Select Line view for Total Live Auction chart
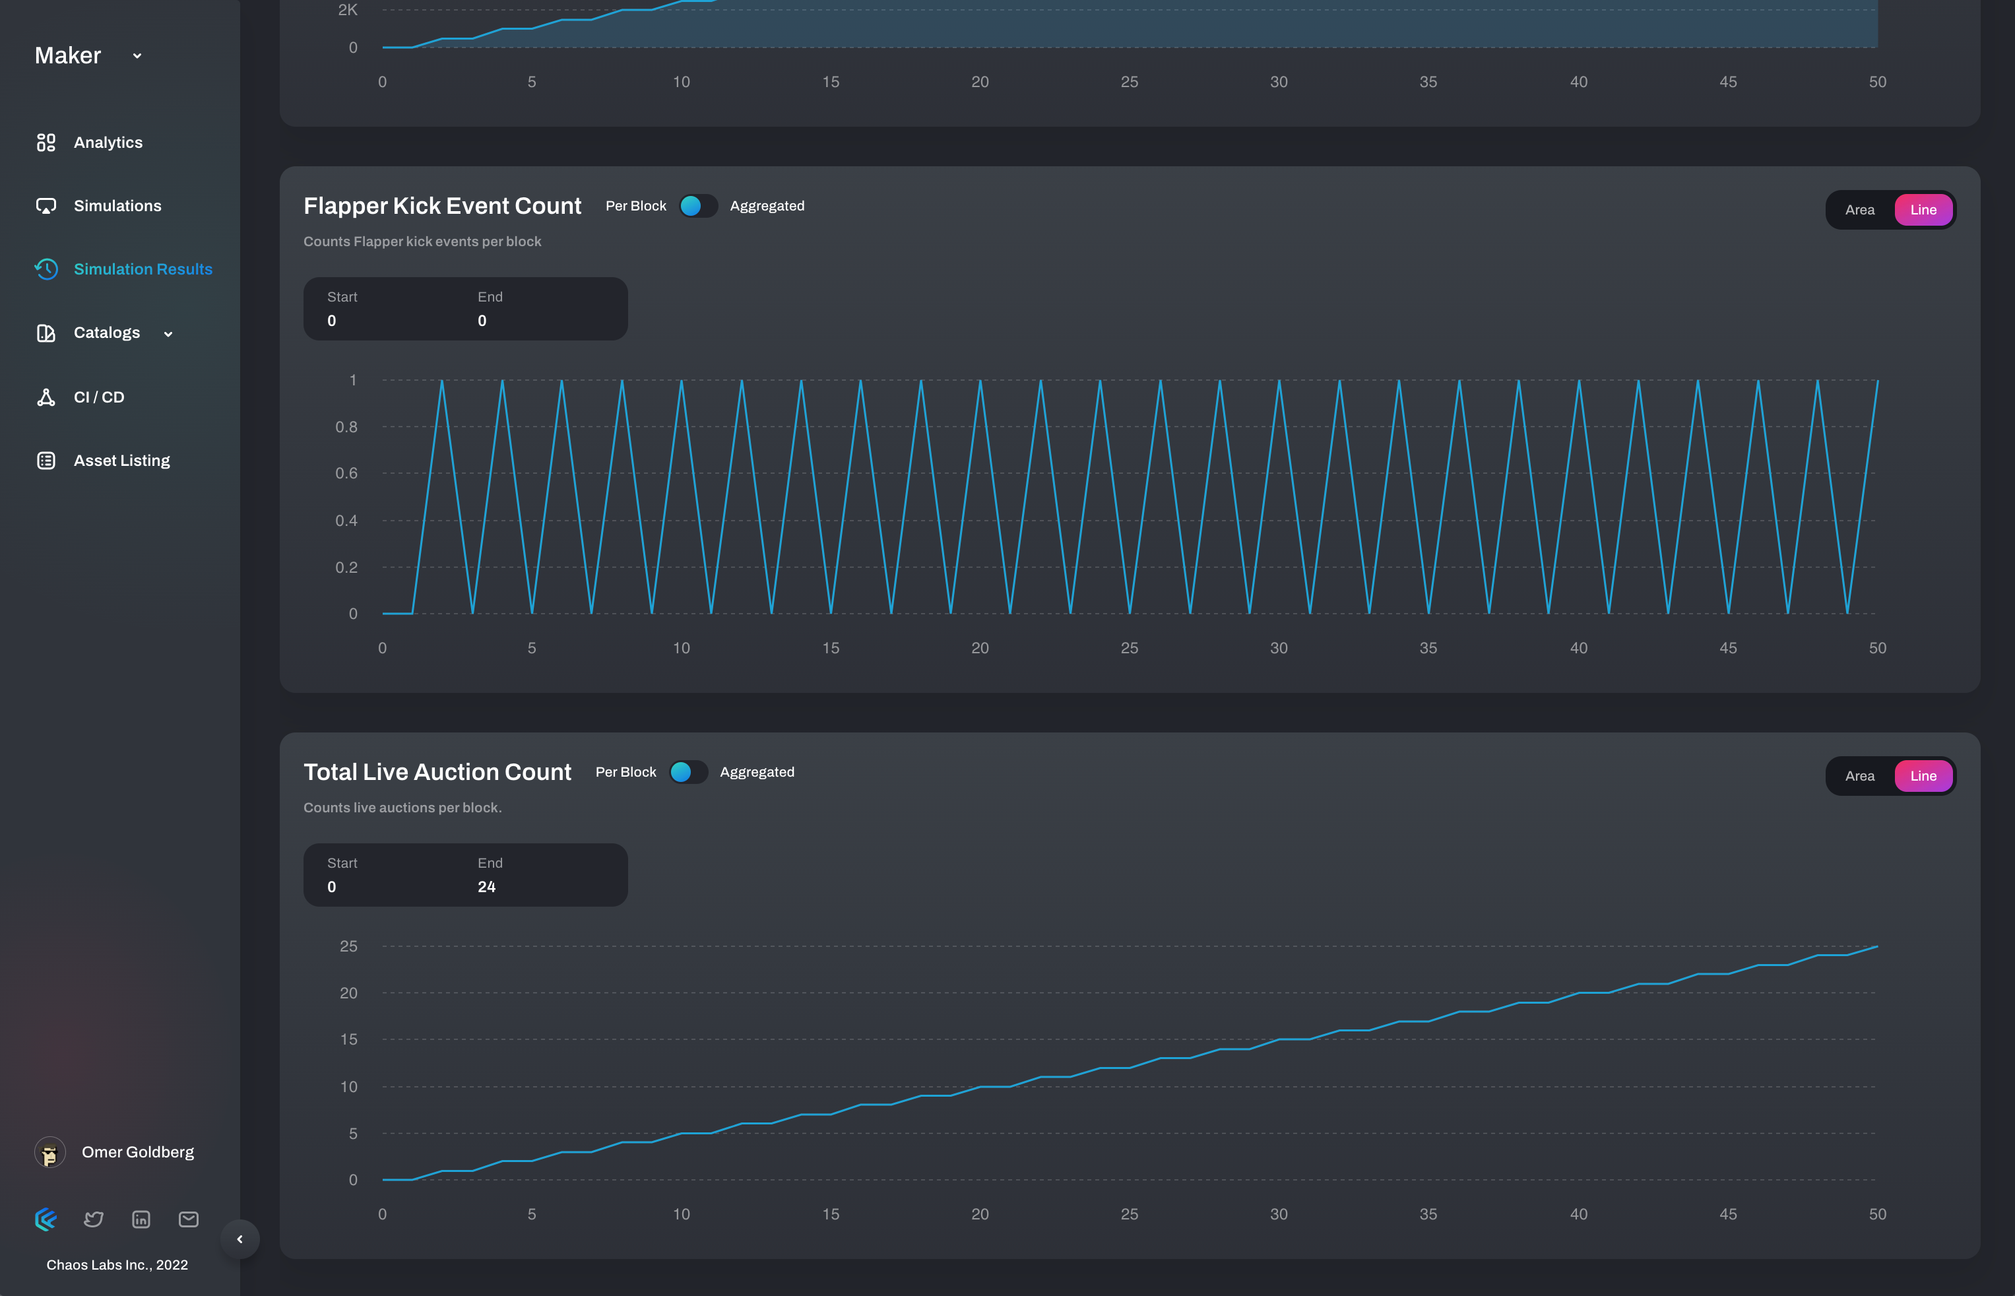2015x1296 pixels. [1923, 776]
